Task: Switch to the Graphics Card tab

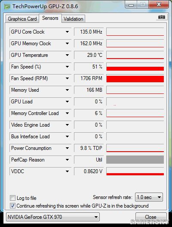Action: coord(22,19)
